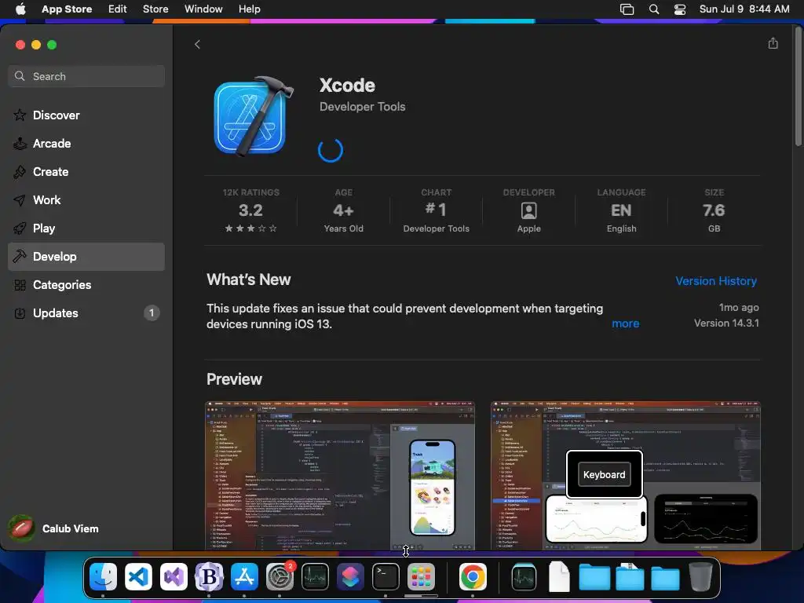Open Terminal from the Dock
Viewport: 804px width, 603px height.
(386, 576)
